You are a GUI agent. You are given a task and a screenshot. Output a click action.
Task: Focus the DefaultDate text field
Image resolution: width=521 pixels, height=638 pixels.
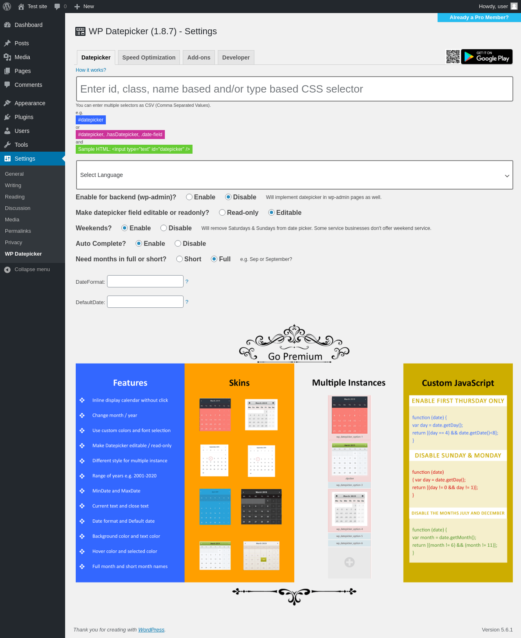point(145,302)
